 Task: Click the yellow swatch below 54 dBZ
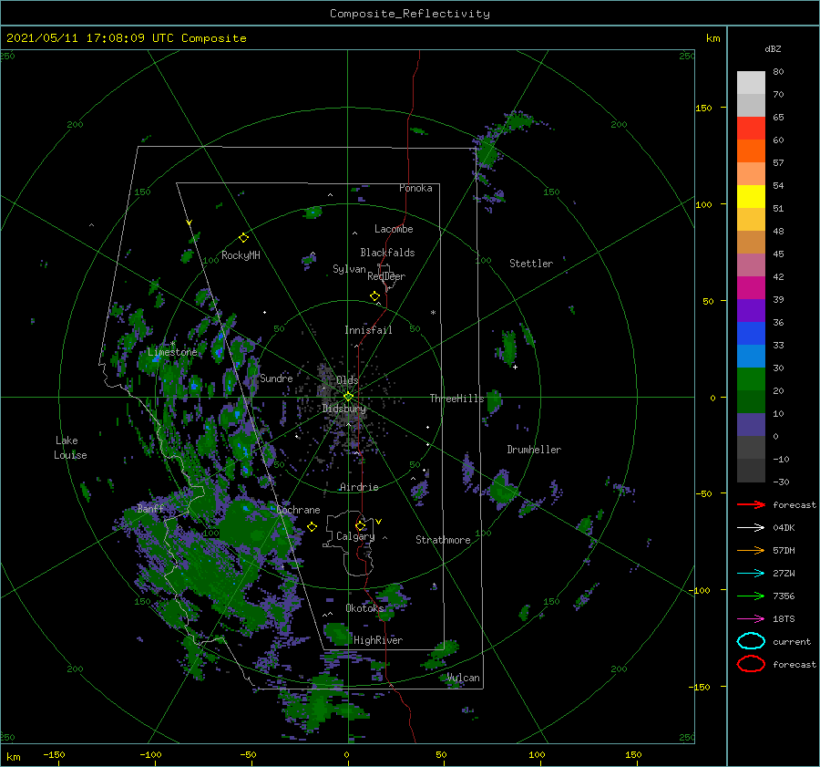(x=751, y=196)
